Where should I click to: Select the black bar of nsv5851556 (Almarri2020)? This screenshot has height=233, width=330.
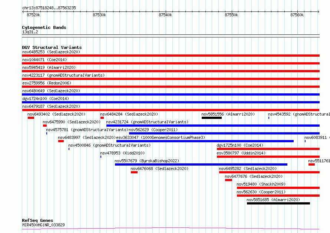click(x=212, y=118)
